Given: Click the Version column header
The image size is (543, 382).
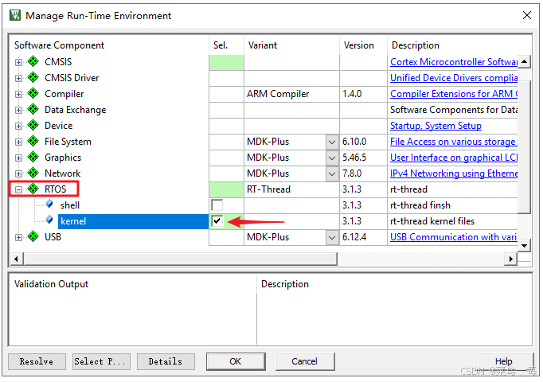Looking at the screenshot, I should (x=359, y=45).
